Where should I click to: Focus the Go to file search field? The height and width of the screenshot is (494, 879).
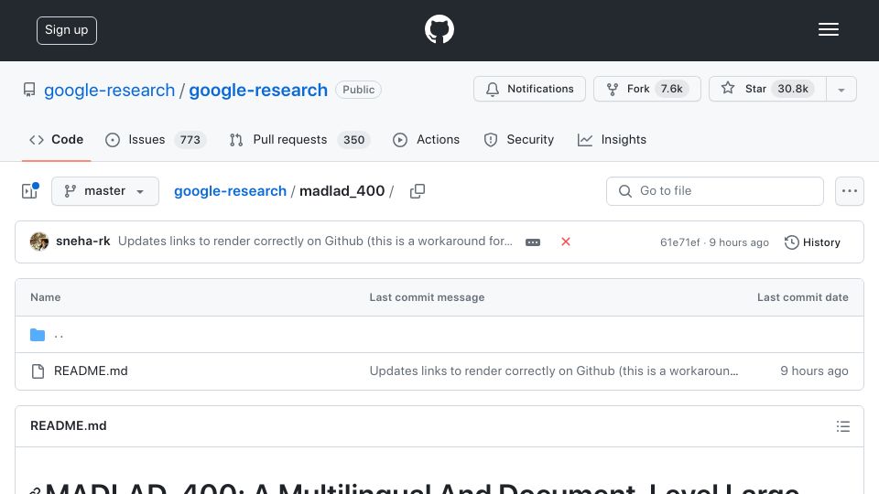[715, 191]
